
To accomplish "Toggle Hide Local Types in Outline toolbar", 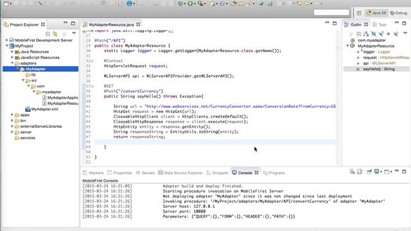I will (x=396, y=34).
